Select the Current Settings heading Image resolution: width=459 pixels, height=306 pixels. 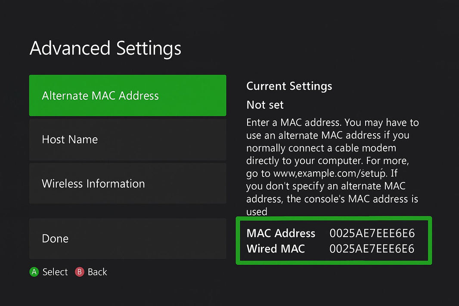[289, 86]
